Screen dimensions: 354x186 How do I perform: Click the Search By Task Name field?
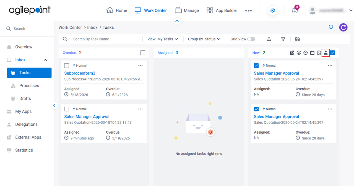[106, 39]
